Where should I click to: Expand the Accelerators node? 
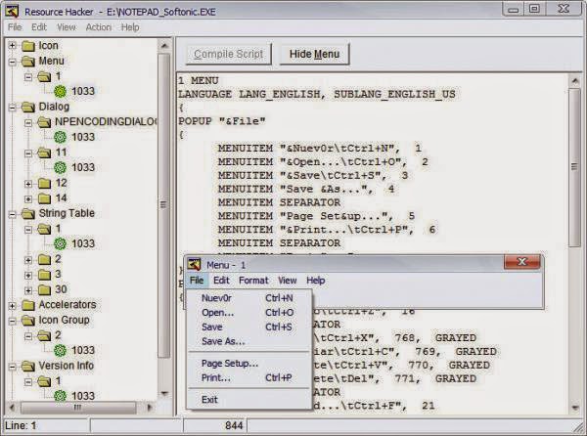(13, 306)
